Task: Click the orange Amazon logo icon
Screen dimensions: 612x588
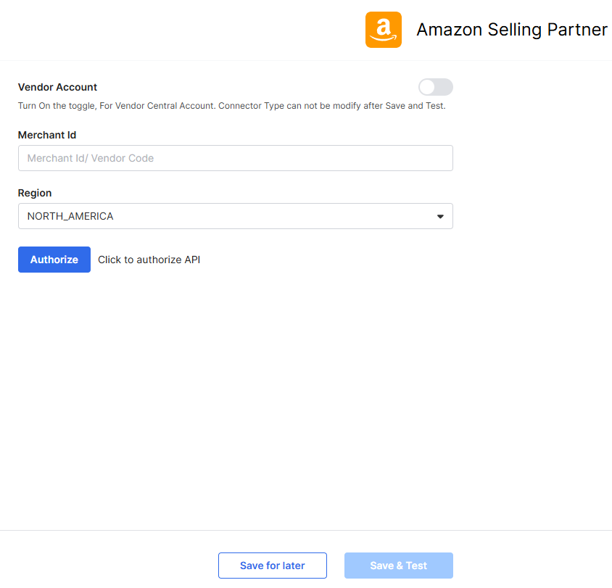Action: [383, 30]
